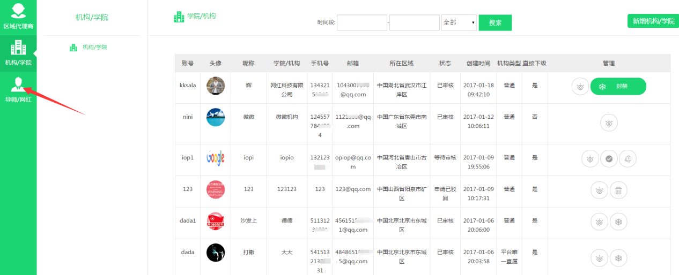Freeze dada account with snowflake icon
This screenshot has width=679, height=275.
[x=618, y=258]
